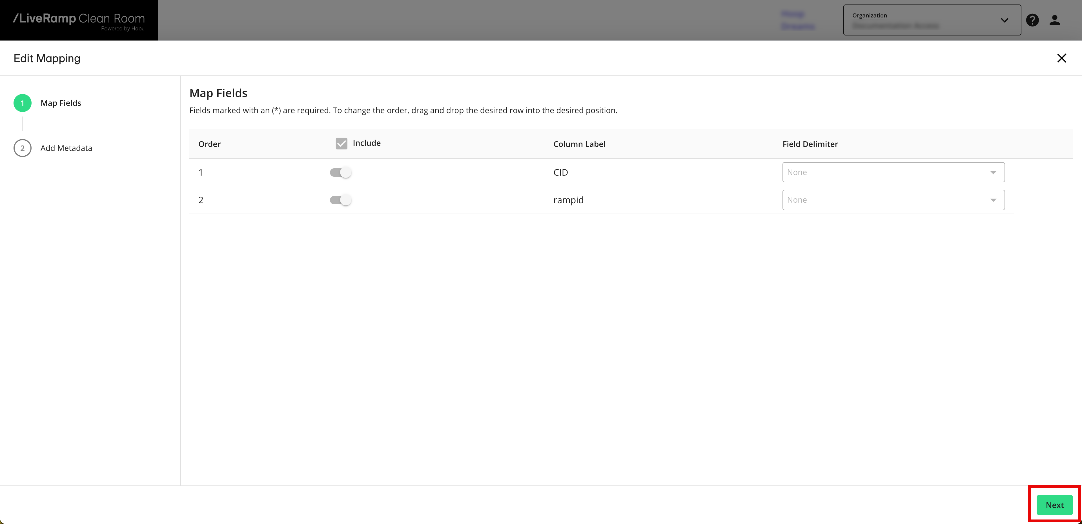Click the CID delimiter dropdown arrow
This screenshot has height=524, width=1082.
coord(993,173)
